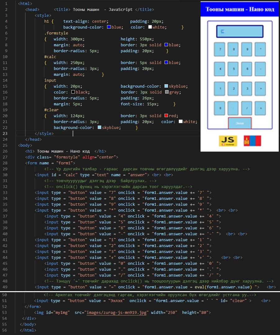Hit the equals (=) calculator key
Viewport: 280px width, 335px height.
point(260,108)
